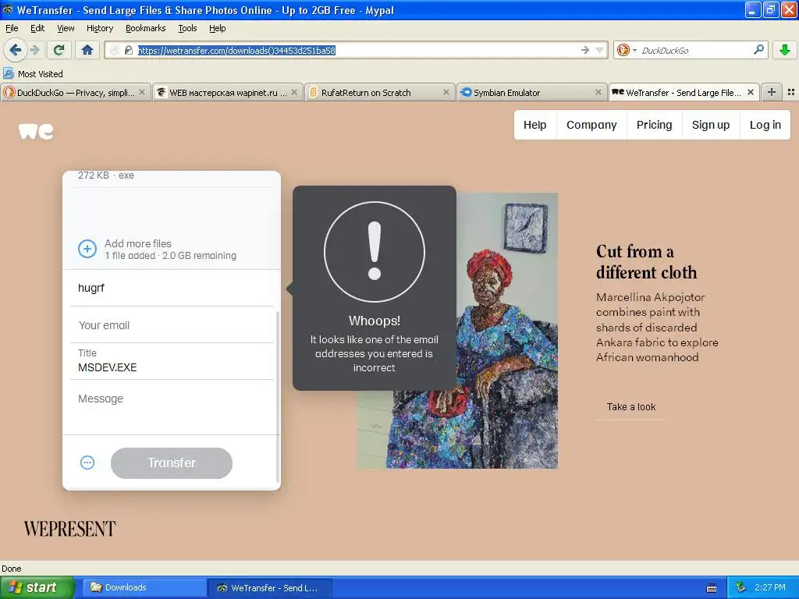799x599 pixels.
Task: Open the green Downloads arrow icon
Action: [x=785, y=50]
